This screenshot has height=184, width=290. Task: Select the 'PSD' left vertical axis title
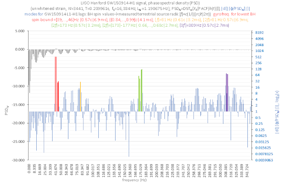pos(7,111)
